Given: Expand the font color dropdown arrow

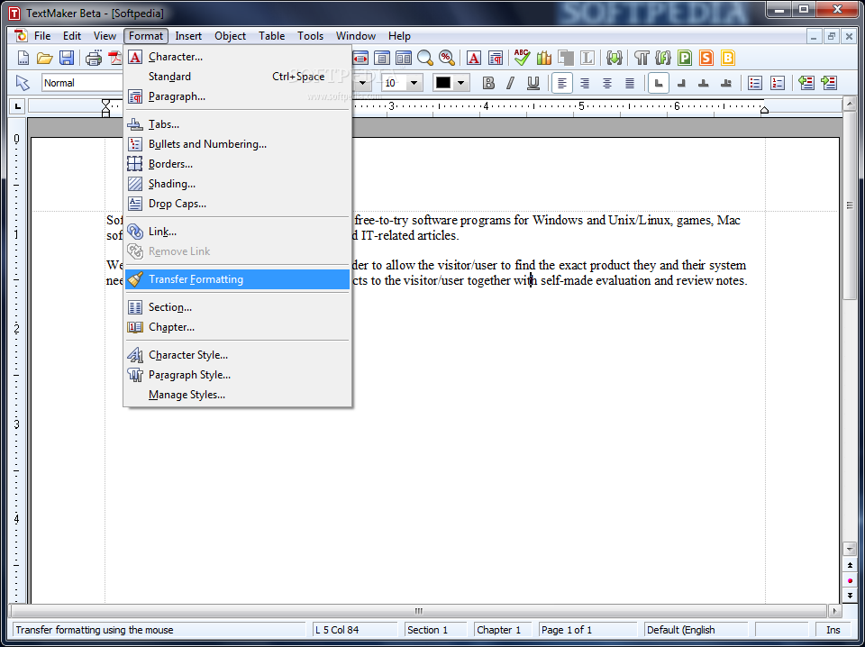Looking at the screenshot, I should coord(461,83).
